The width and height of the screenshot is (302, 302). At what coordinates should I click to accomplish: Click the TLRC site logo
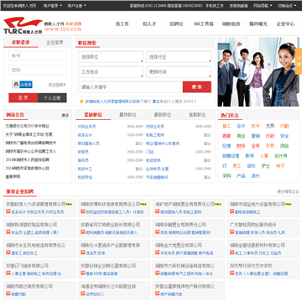pos(23,26)
